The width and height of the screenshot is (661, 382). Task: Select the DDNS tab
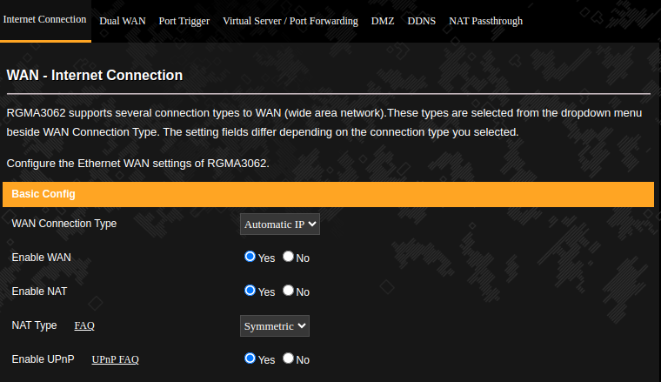point(422,21)
